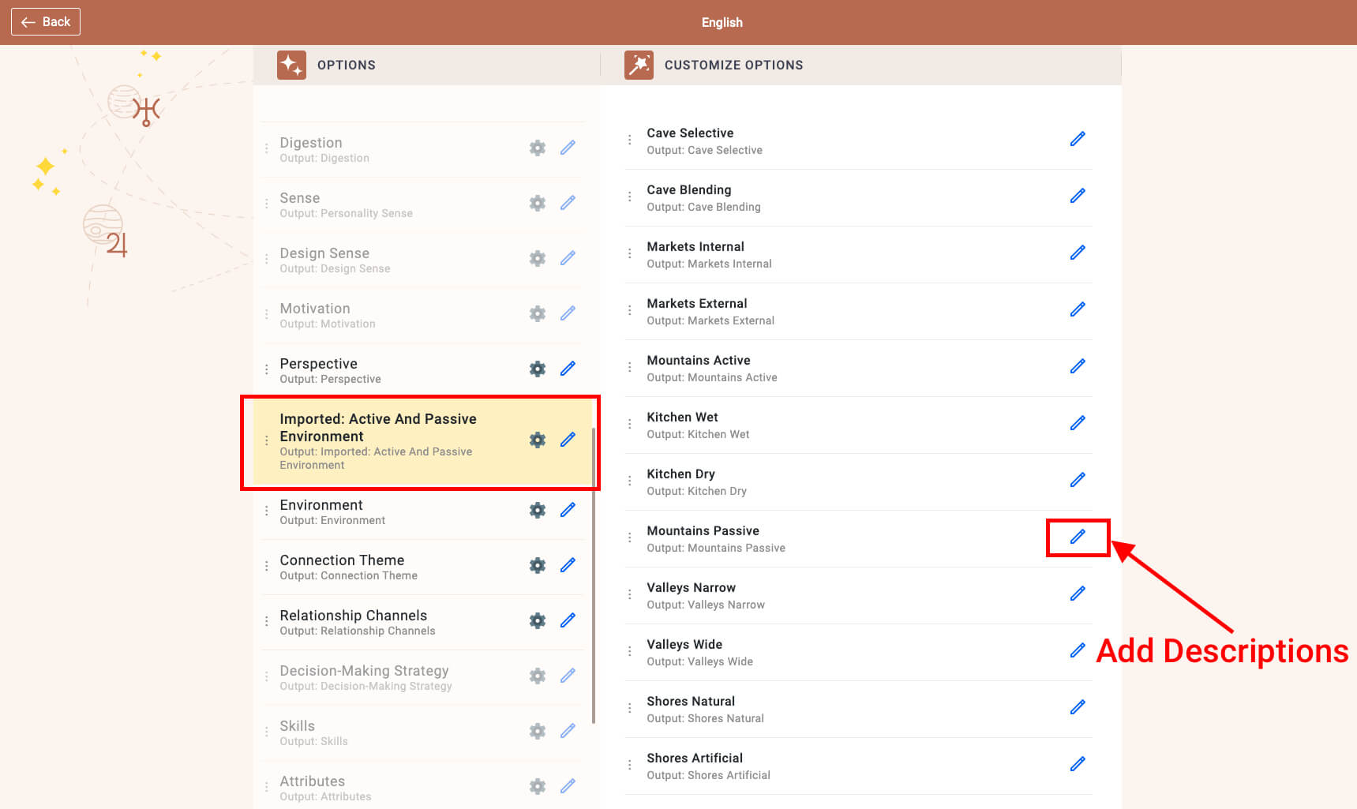Edit the Motivation option

coord(568,313)
